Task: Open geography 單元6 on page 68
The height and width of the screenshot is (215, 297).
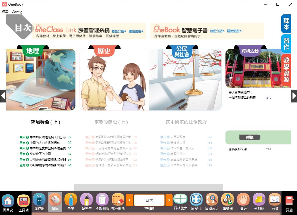Action: [45, 165]
